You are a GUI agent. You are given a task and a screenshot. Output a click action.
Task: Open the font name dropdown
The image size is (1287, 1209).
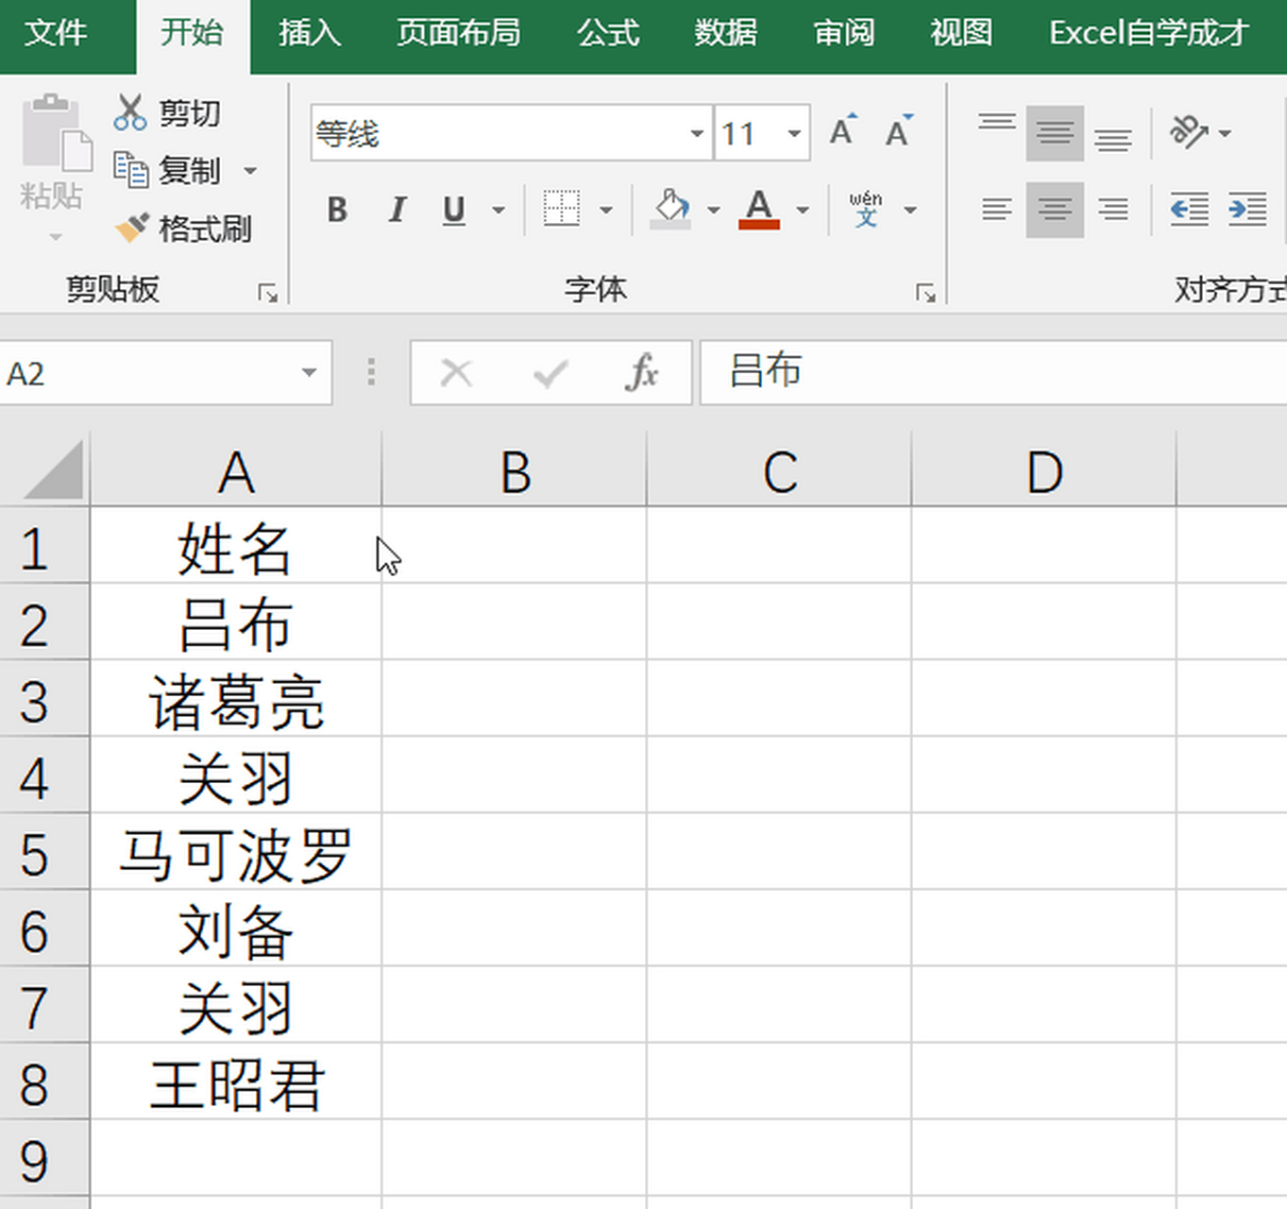[697, 133]
